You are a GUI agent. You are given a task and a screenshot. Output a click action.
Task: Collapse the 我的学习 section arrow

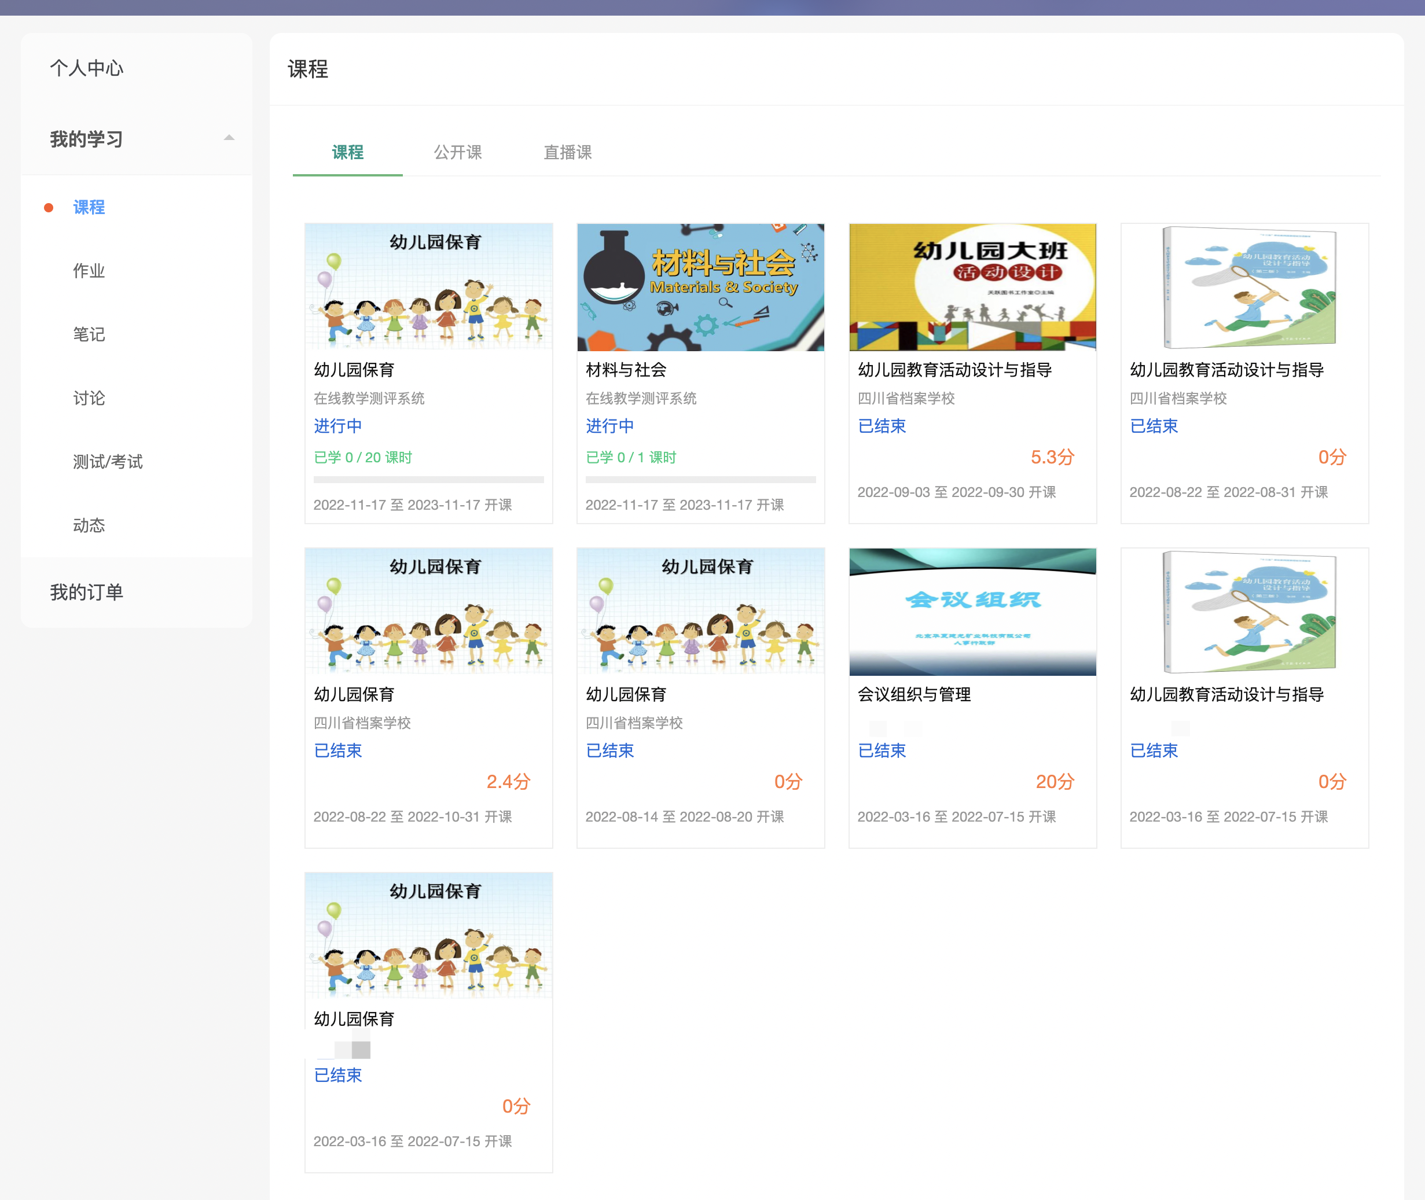(229, 138)
